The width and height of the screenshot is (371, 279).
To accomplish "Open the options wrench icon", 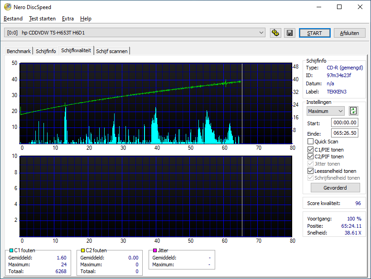I will tap(275, 33).
